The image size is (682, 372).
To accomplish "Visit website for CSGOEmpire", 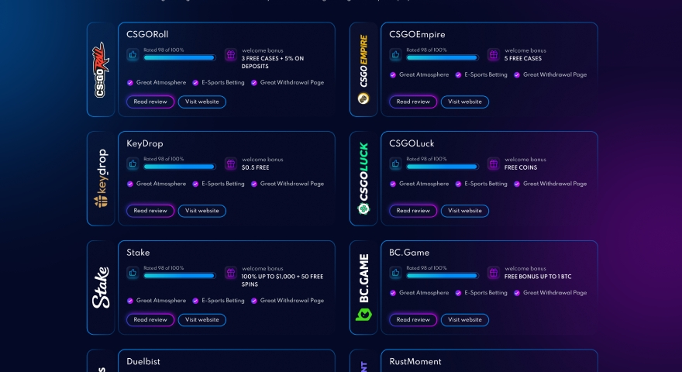I will [x=464, y=102].
